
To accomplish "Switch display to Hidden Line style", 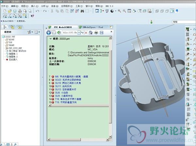I will 162,11.
